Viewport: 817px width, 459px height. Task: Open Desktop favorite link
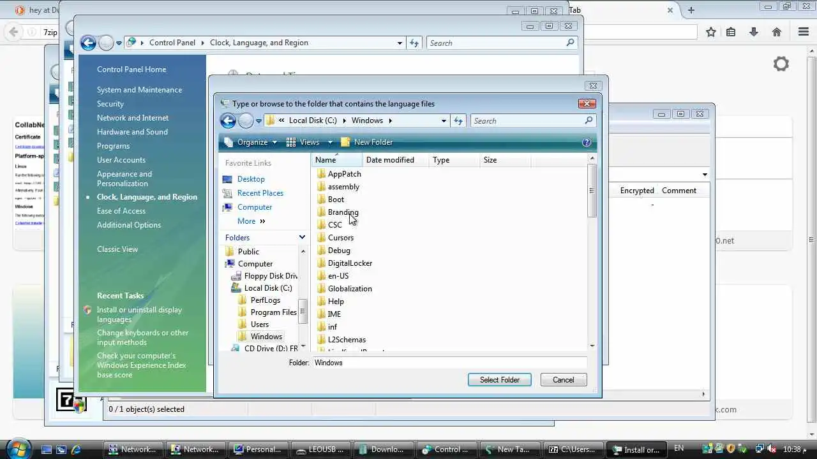(251, 179)
